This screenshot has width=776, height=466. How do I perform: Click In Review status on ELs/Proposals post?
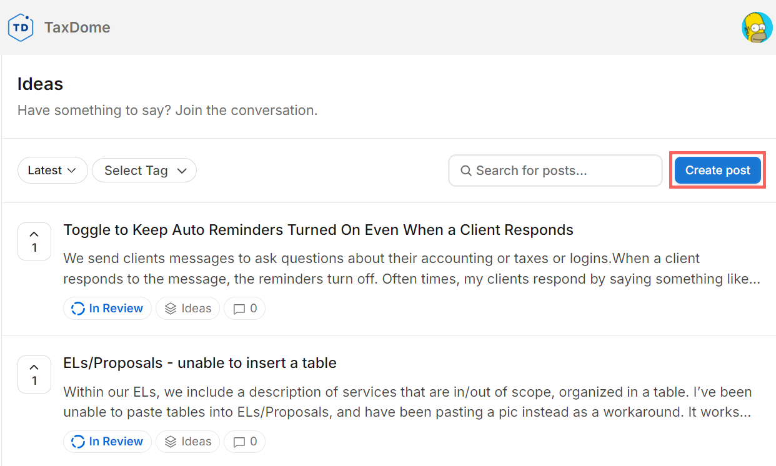107,442
